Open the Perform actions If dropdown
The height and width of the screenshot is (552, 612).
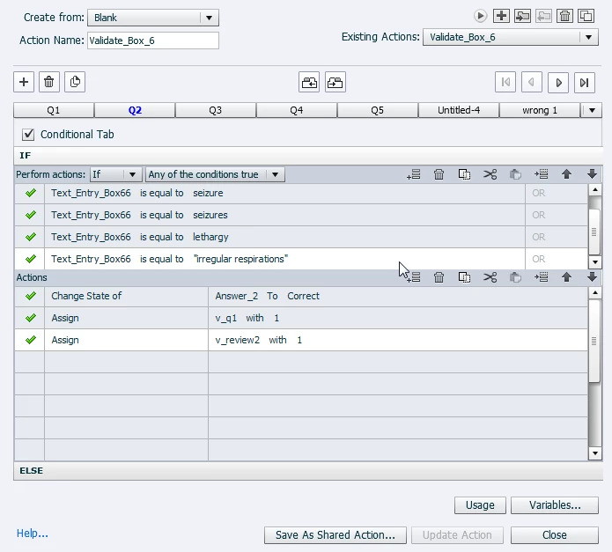click(114, 174)
